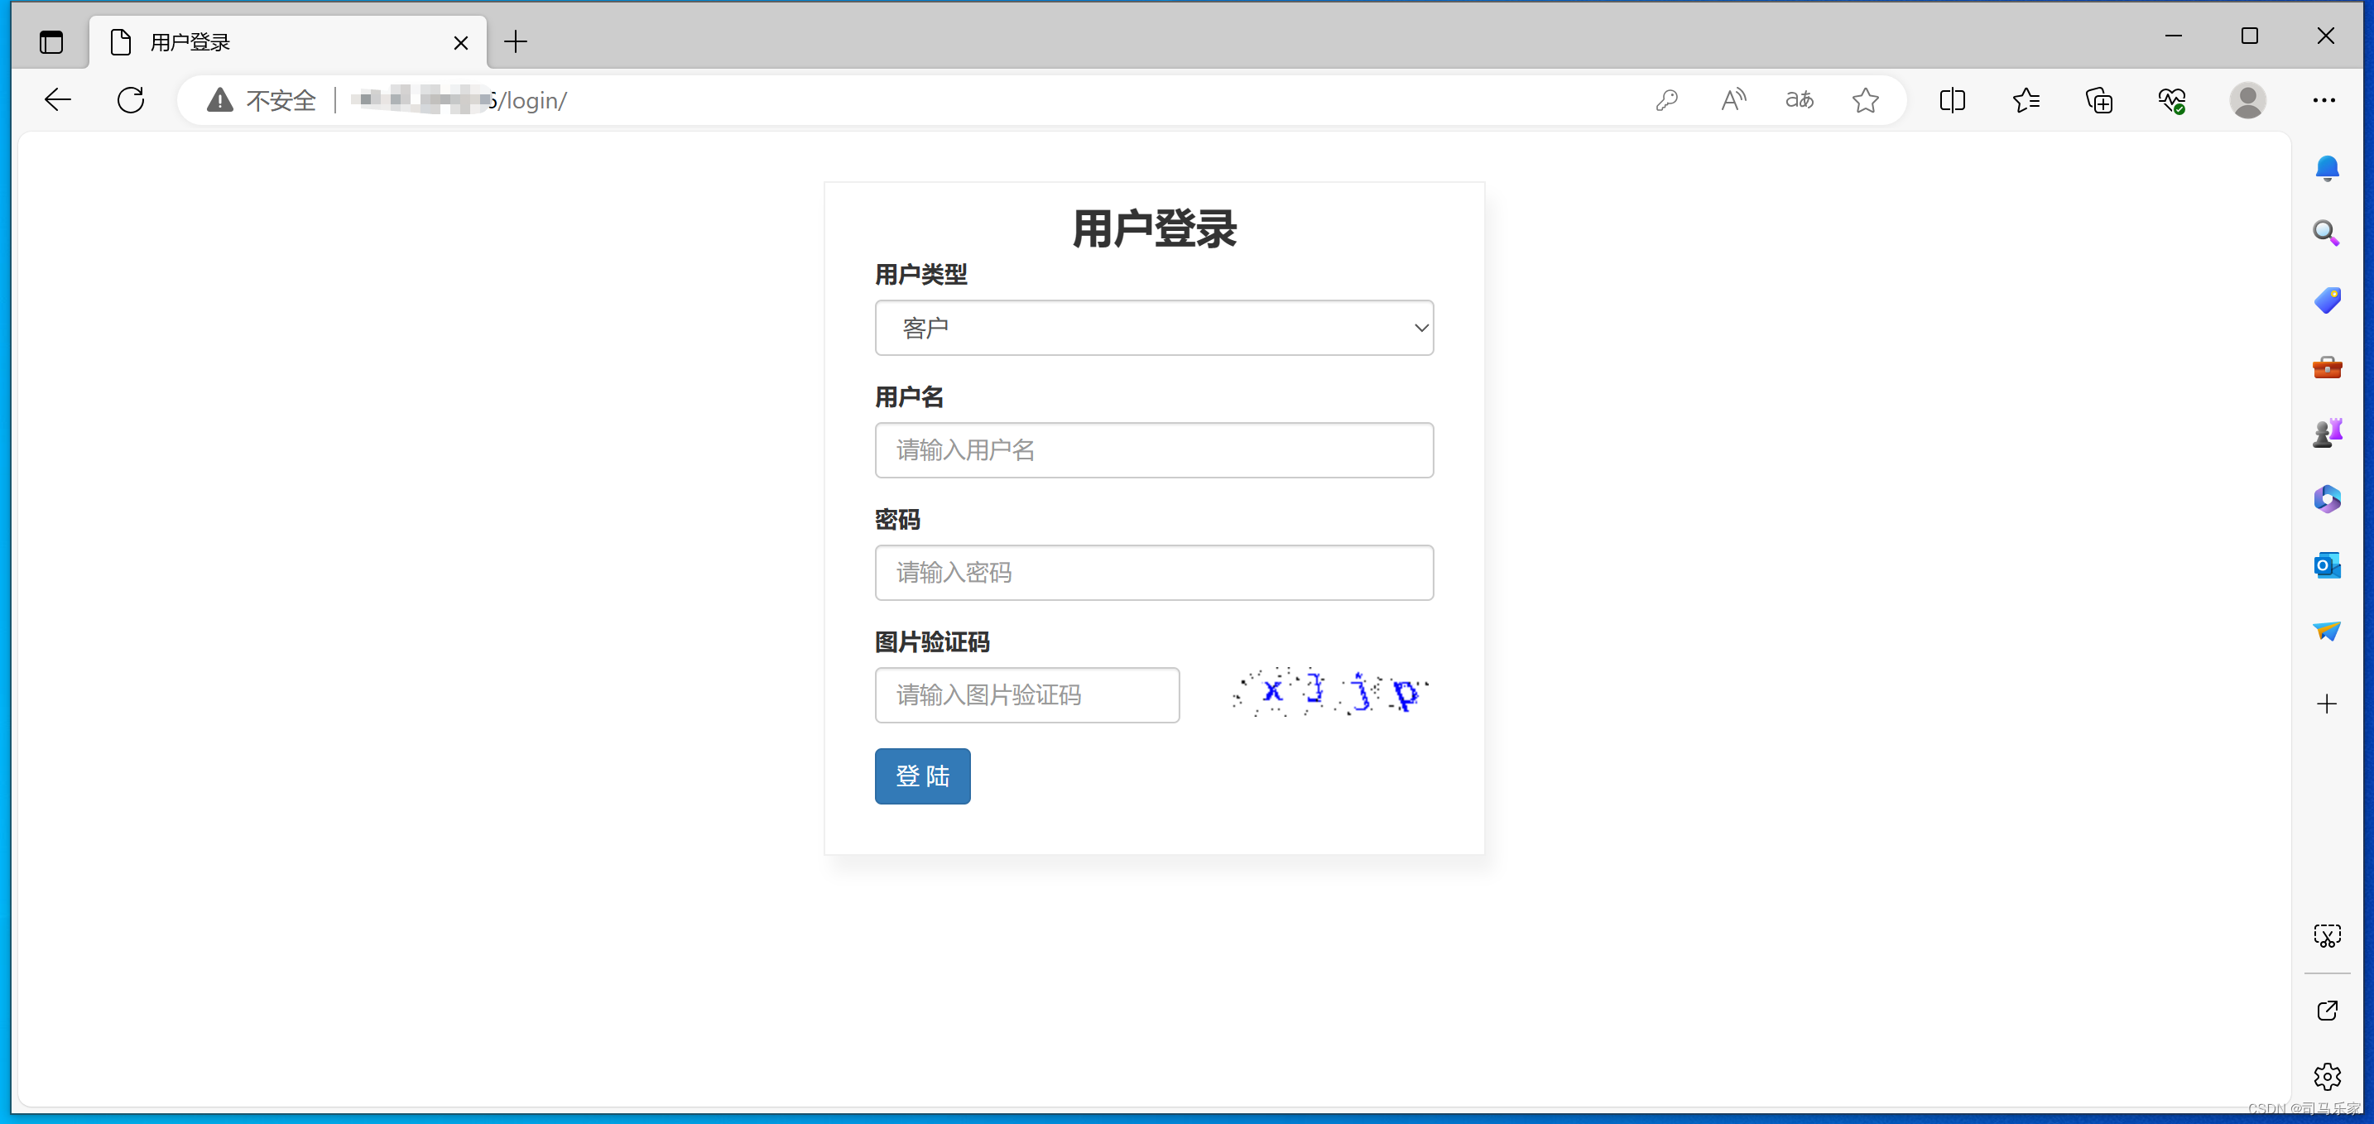Viewport: 2374px width, 1124px height.
Task: Open sidebar search magnifier
Action: point(2326,233)
